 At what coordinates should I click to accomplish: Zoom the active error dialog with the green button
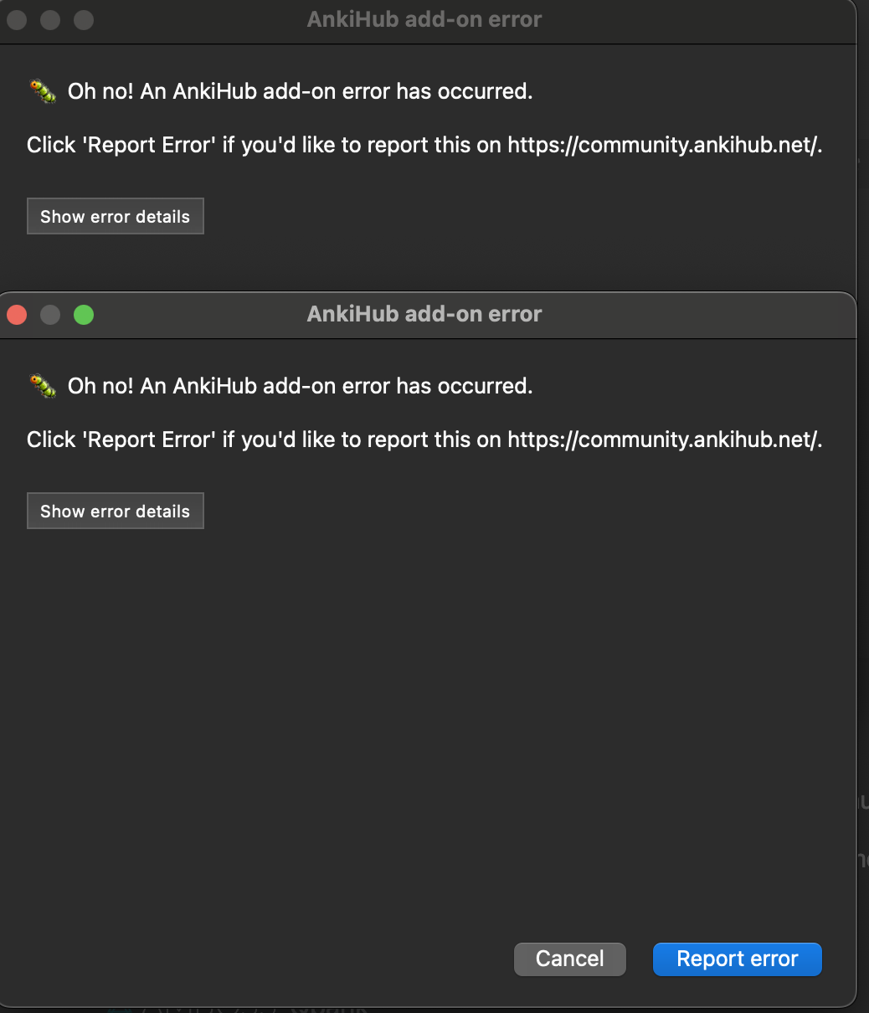click(x=84, y=315)
